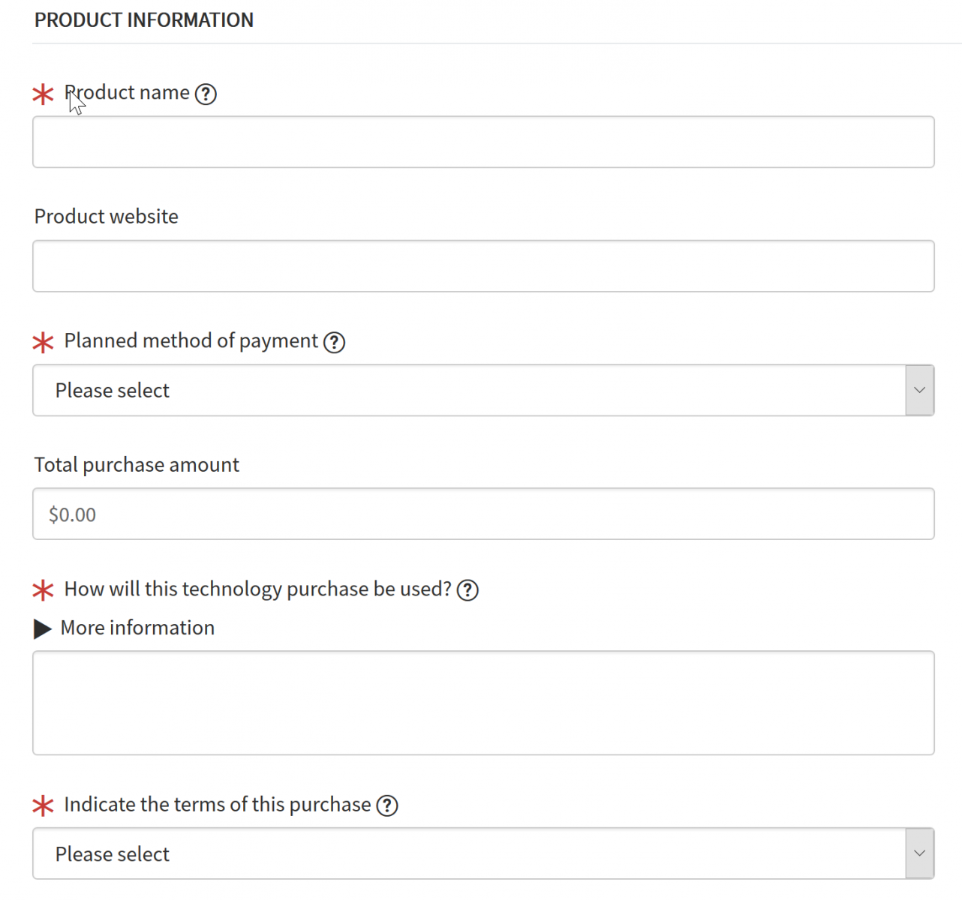Click the chevron on the terms of purchase selector
Viewport: 962px width, 900px height.
tap(919, 853)
